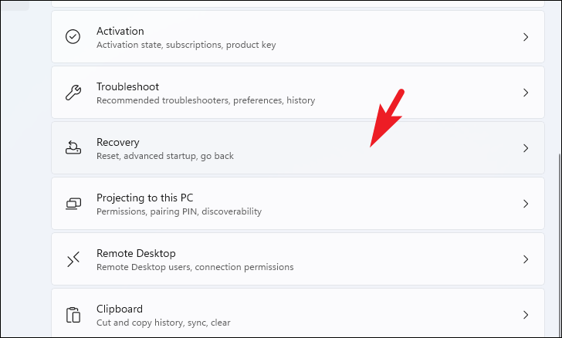The image size is (562, 338).
Task: Click the vertical scrollbar thumb
Action: [560, 245]
